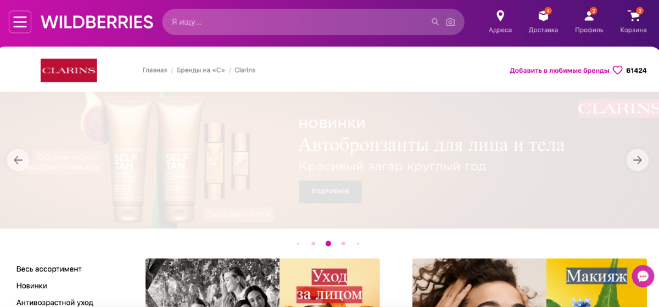Click the 61424 favorites count

click(636, 71)
